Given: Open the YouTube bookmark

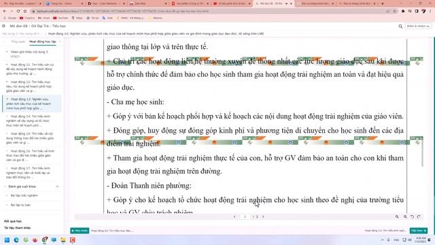Looking at the screenshot, I should 60,18.
